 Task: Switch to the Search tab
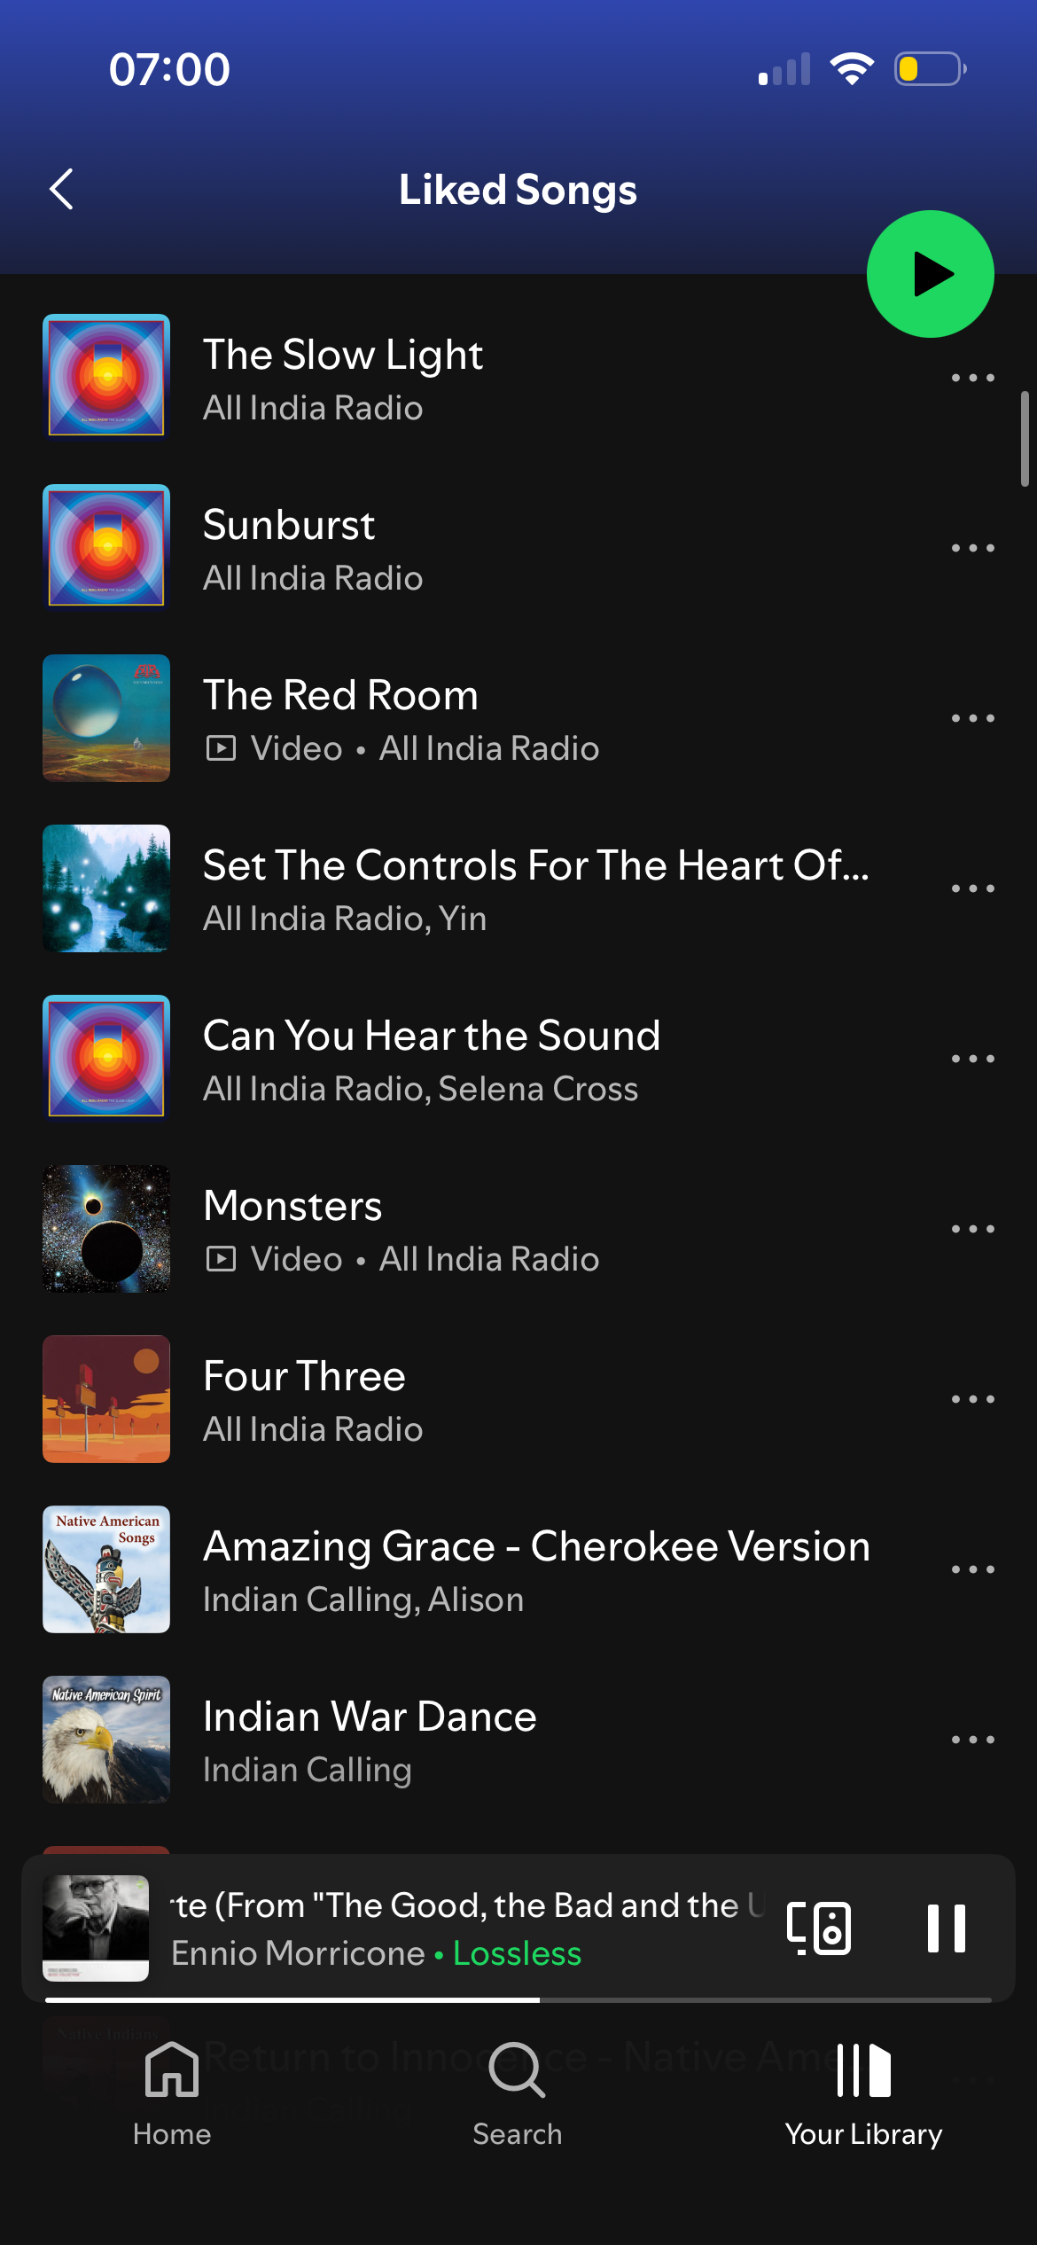click(x=518, y=2093)
